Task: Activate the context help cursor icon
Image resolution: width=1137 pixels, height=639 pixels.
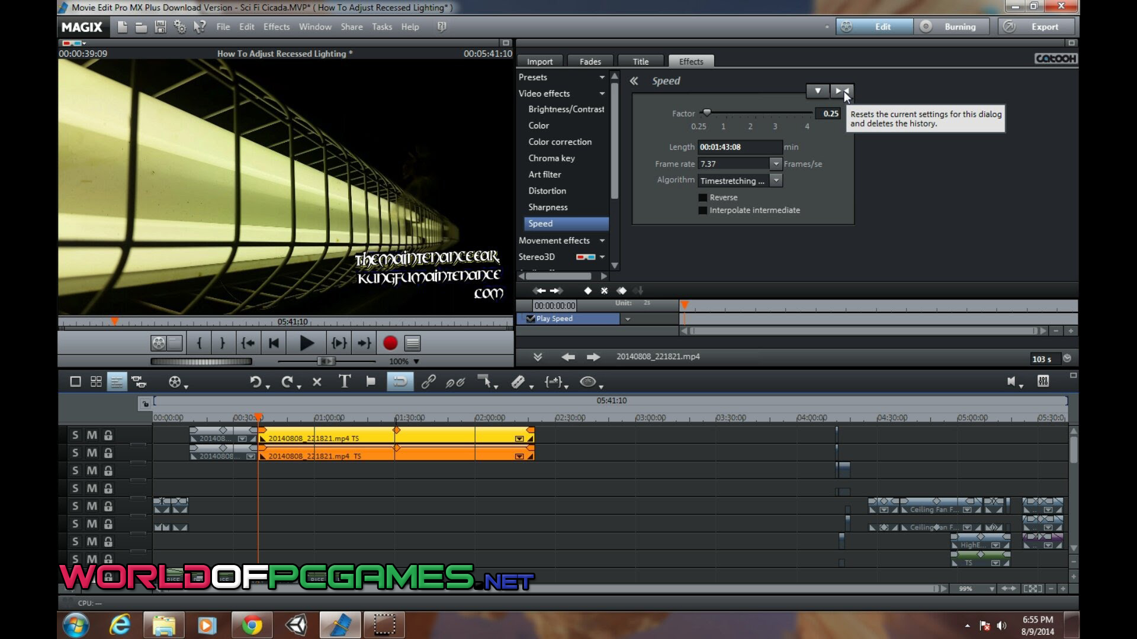Action: pos(200,27)
